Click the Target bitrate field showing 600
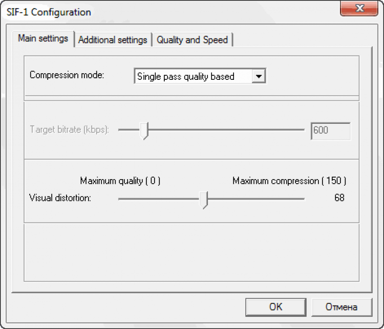 coord(330,130)
